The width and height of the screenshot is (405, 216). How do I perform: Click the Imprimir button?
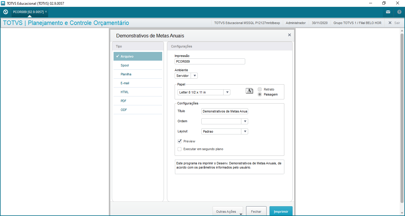[281, 212]
